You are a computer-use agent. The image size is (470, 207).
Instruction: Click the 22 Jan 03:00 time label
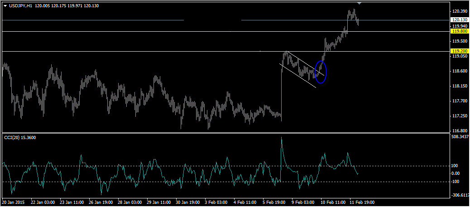coord(43,202)
